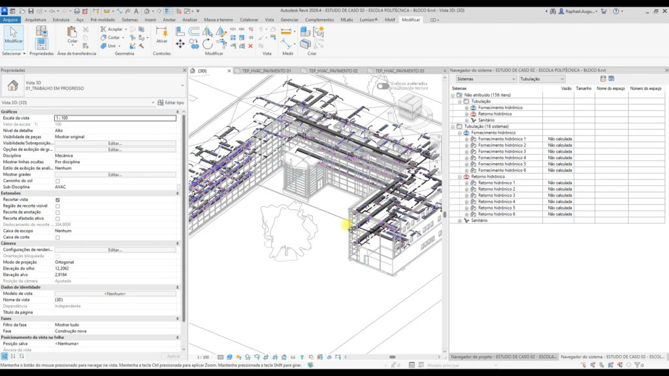Expand Retorno hidrônico 3 tree node
Image resolution: width=669 pixels, height=376 pixels.
click(x=466, y=195)
